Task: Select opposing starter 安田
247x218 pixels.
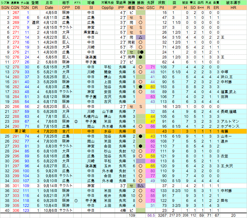Action: [108, 92]
